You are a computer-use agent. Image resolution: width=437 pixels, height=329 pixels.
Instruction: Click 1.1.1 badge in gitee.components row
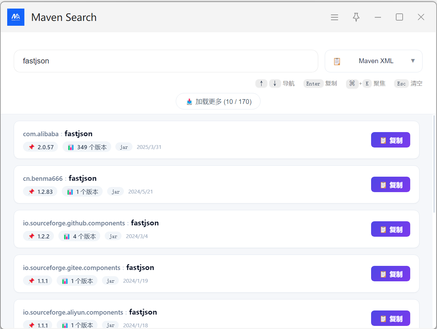(x=38, y=281)
